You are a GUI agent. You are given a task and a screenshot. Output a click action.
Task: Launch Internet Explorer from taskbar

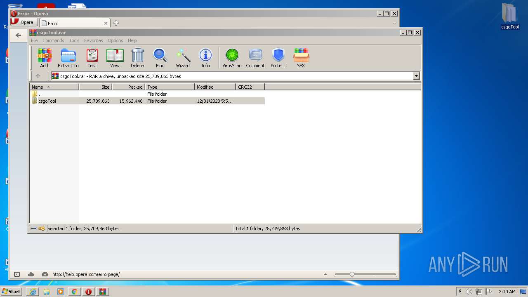(x=33, y=292)
